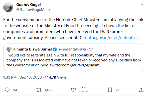This screenshot has width=152, height=98.
Task: Click the 1,175 retweet count
Action: click(48, 90)
